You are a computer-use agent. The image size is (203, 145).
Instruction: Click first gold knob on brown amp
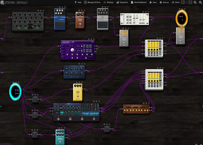pyautogui.click(x=125, y=110)
